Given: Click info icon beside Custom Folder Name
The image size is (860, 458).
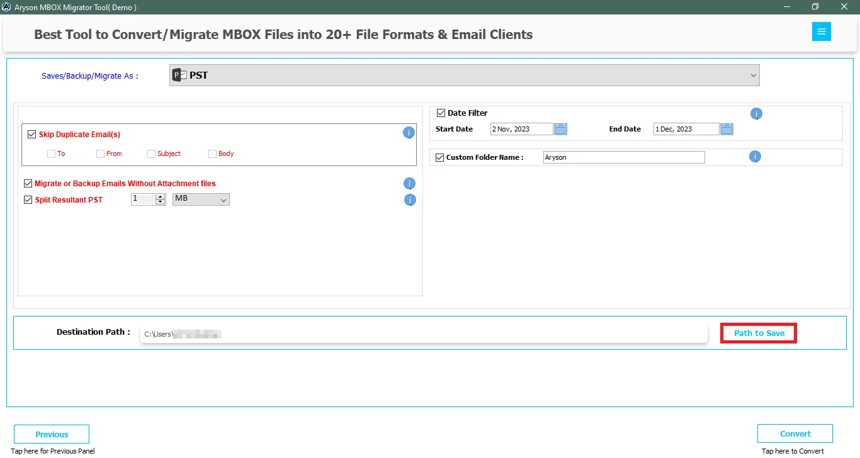Looking at the screenshot, I should coord(755,157).
